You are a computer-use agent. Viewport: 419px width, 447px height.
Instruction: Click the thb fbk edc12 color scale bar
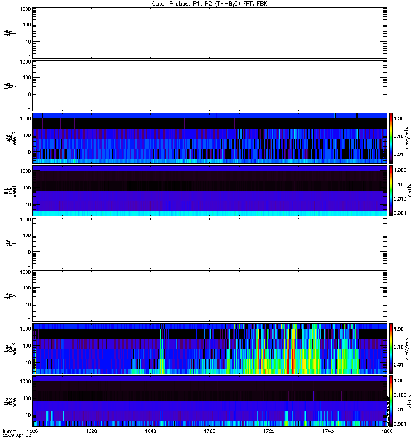391,138
